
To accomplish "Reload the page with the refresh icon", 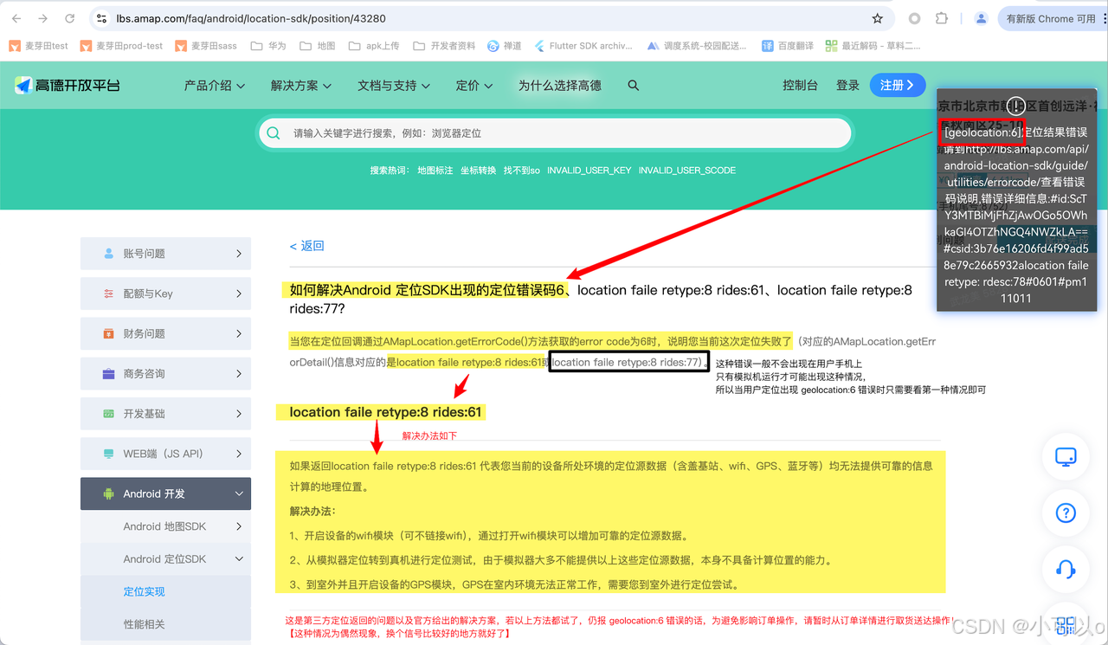I will pos(70,18).
